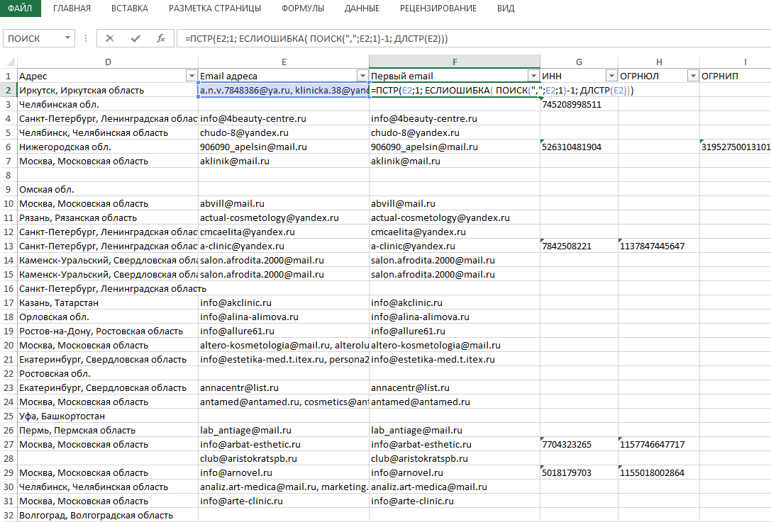This screenshot has width=771, height=522.
Task: Click cell 31952750013101 in ОГРНИП column
Action: point(735,147)
